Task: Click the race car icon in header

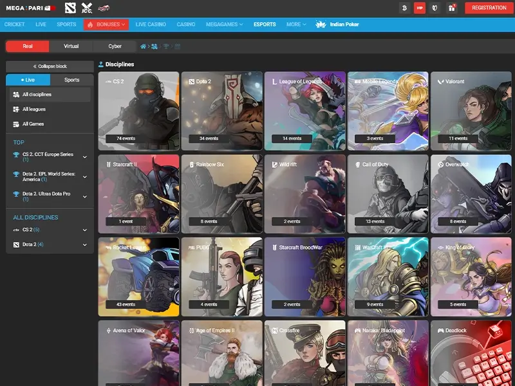Action: (104, 8)
